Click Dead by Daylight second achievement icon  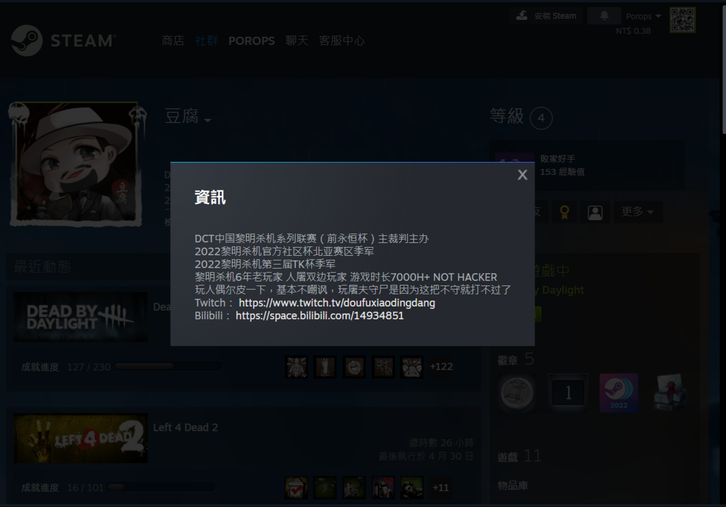pyautogui.click(x=325, y=367)
